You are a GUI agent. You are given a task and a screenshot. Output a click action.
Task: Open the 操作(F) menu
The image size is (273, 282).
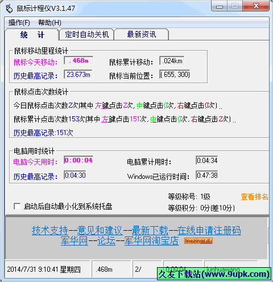coord(19,23)
